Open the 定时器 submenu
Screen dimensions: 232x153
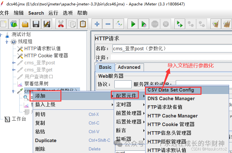(x=130, y=104)
